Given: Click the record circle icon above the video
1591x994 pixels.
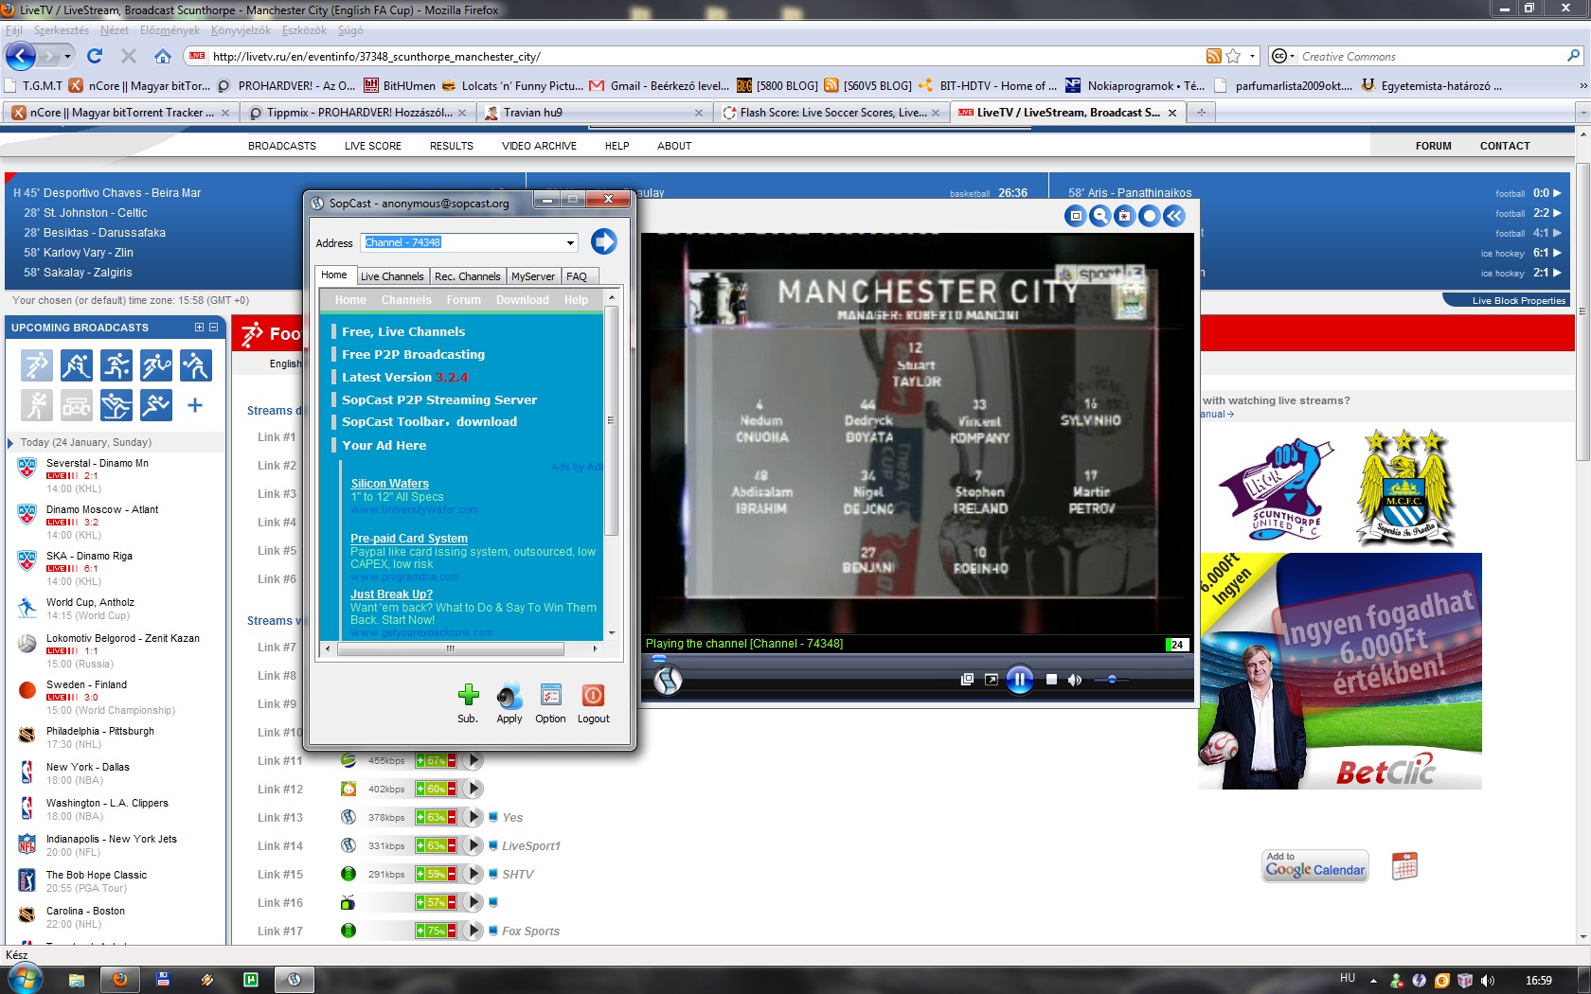Looking at the screenshot, I should pos(1149,216).
